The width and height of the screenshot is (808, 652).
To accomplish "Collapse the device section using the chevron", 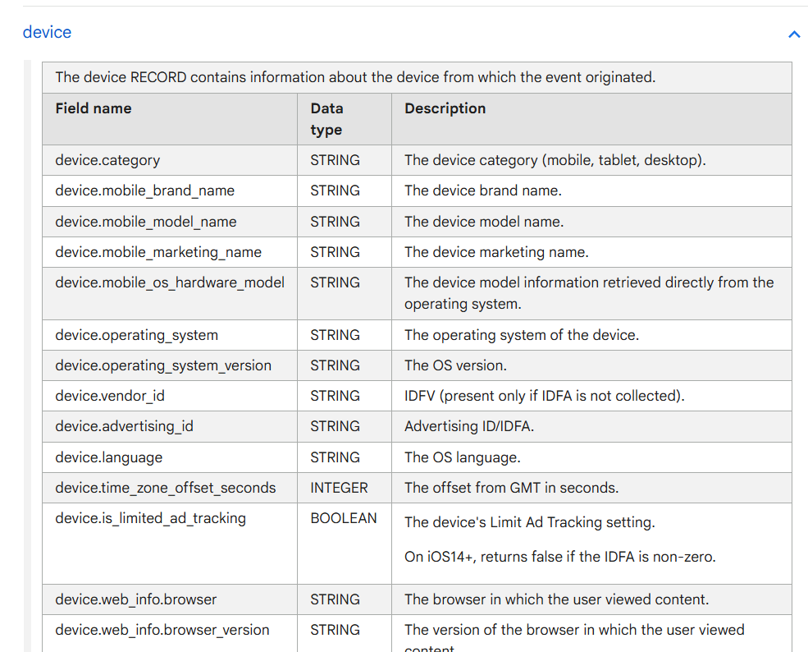I will click(793, 34).
